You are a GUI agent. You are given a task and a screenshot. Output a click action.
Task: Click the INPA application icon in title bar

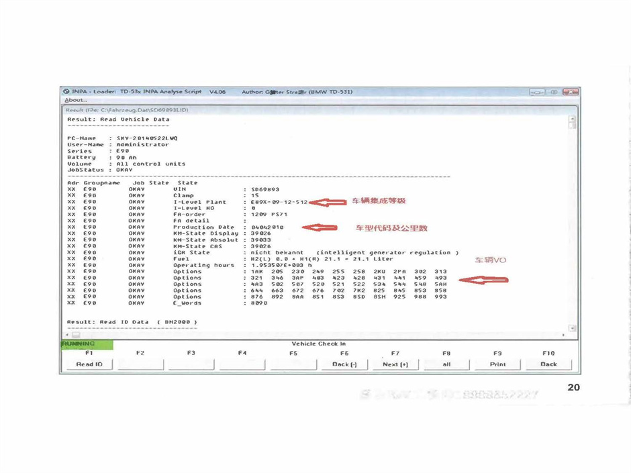click(x=66, y=92)
